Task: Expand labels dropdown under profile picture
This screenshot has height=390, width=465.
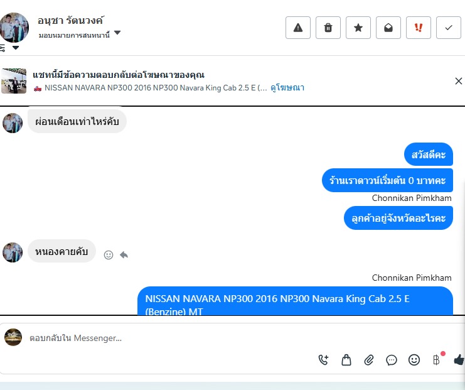Action: click(x=16, y=48)
